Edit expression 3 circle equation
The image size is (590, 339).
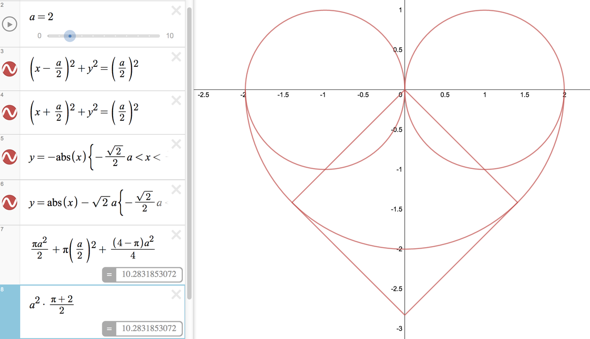(x=84, y=68)
